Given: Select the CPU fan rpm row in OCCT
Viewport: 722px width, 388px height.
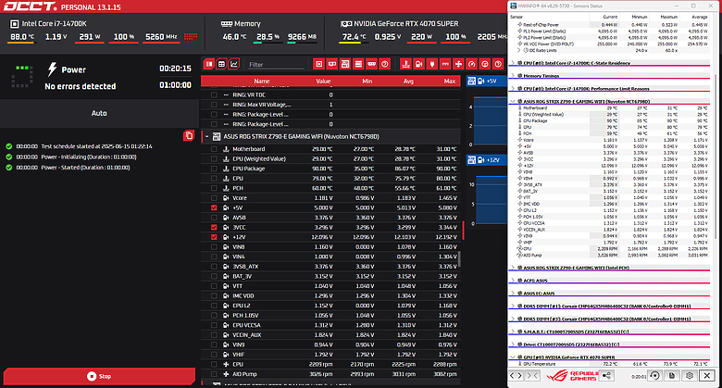Looking at the screenshot, I should 330,365.
